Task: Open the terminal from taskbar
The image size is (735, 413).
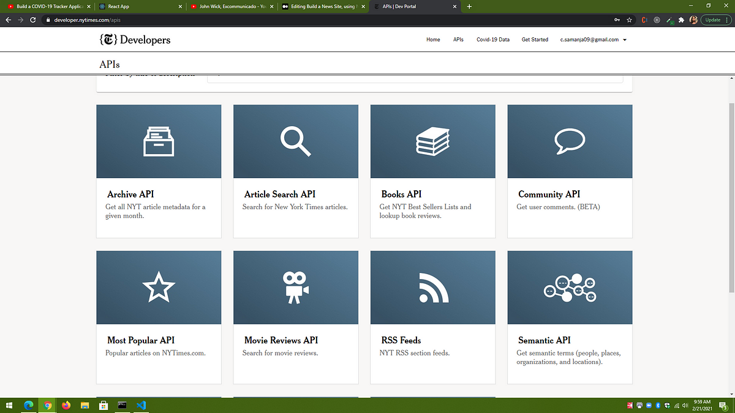Action: (123, 405)
